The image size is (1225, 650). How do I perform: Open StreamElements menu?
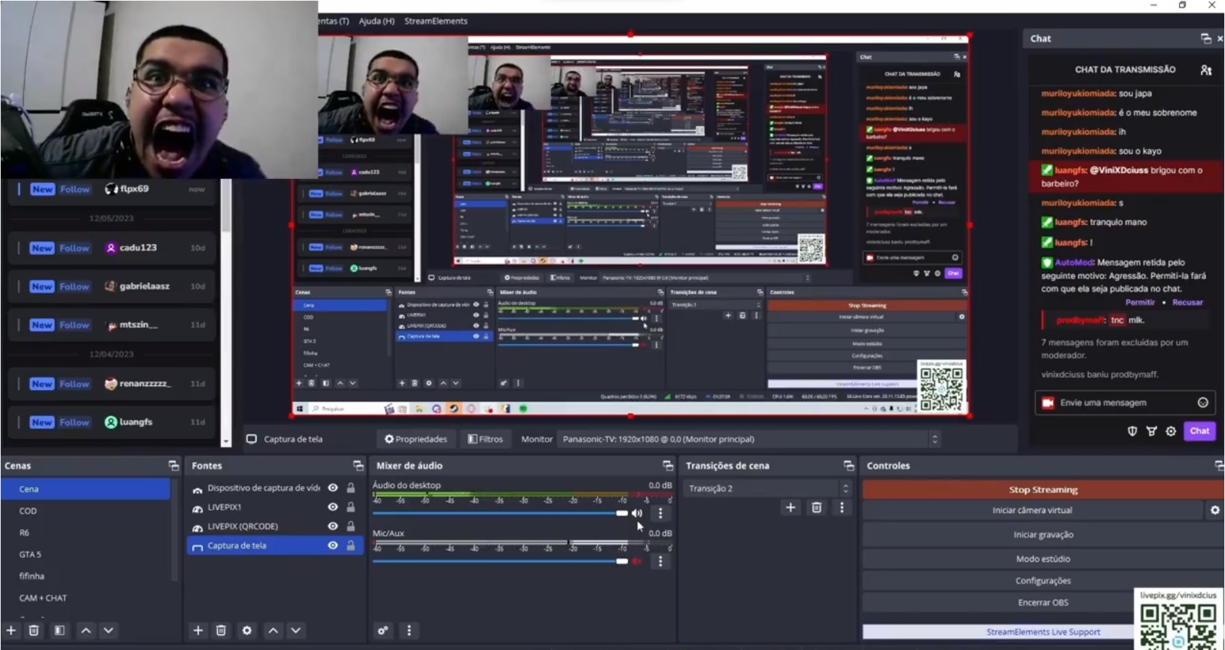(x=436, y=21)
